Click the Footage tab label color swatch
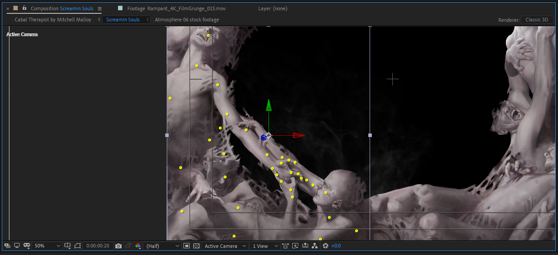 [x=120, y=8]
